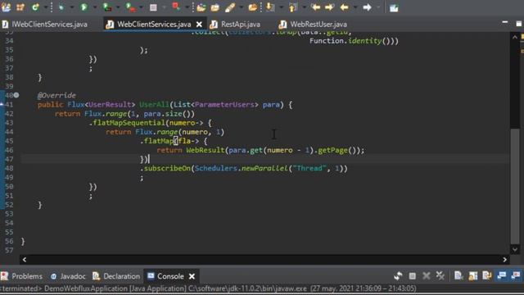Open the External Tools dropdown arrow
Screen dimensions: 524x295
click(141, 7)
